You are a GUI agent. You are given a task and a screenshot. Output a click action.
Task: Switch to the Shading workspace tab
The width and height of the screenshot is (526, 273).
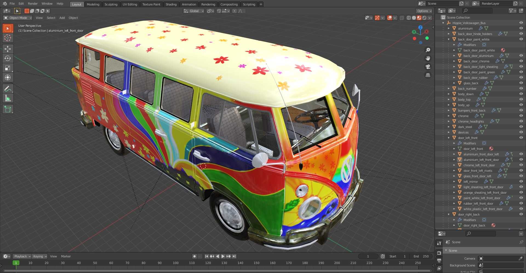pyautogui.click(x=171, y=4)
